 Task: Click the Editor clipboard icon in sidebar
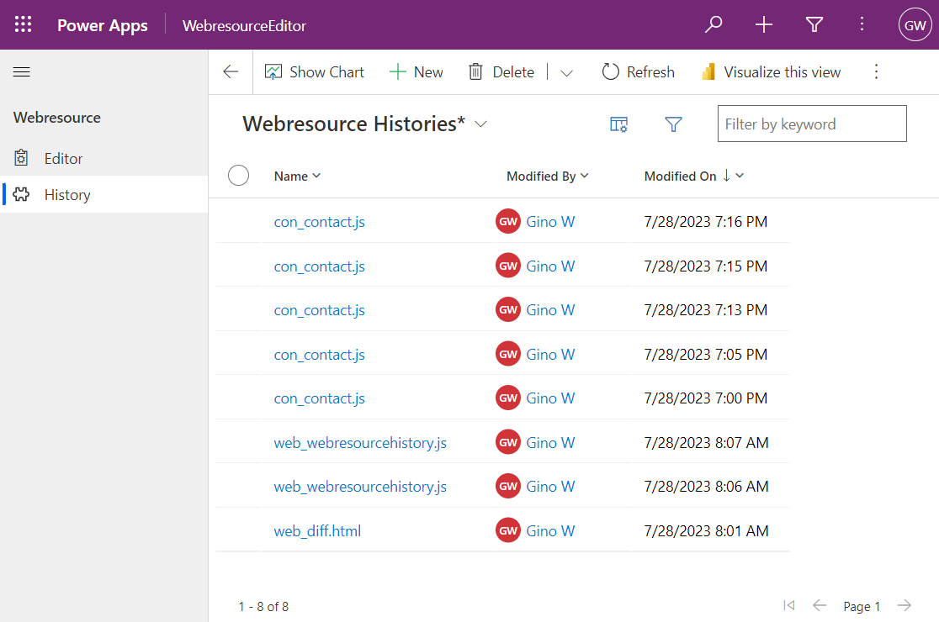click(21, 158)
